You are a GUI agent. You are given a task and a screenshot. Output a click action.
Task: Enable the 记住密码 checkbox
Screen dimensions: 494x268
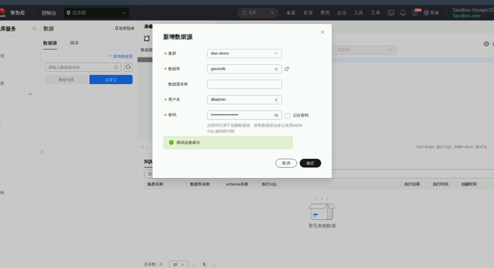click(x=287, y=115)
